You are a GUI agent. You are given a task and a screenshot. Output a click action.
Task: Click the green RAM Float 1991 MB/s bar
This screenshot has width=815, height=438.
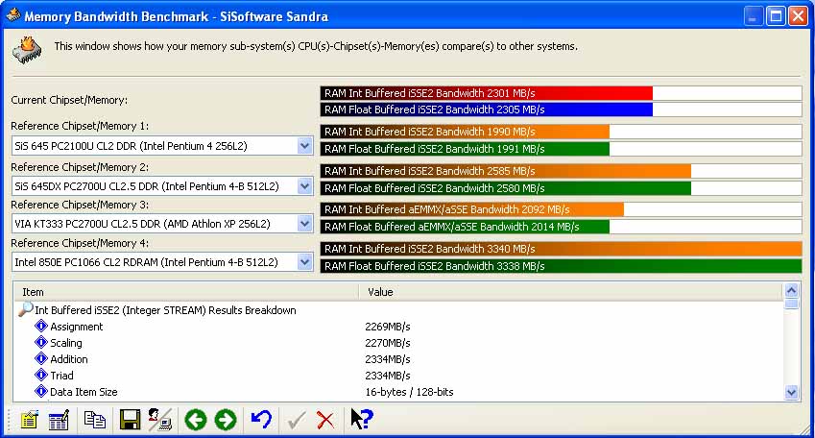pos(465,149)
